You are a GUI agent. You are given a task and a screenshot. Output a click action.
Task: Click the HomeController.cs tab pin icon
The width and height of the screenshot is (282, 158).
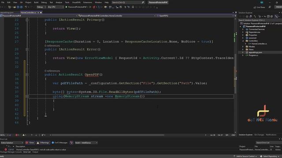pos(38,13)
